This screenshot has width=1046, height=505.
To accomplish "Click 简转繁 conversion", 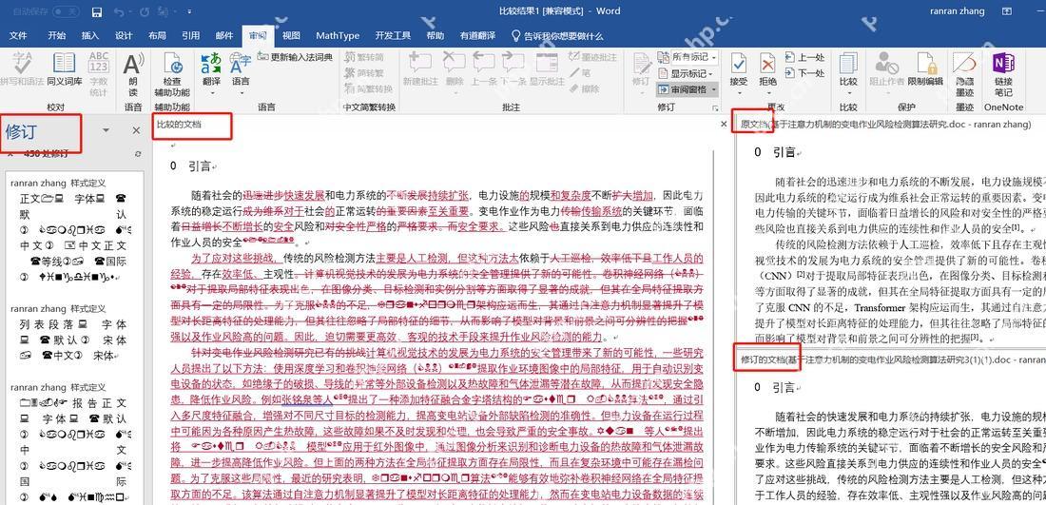I will (363, 73).
